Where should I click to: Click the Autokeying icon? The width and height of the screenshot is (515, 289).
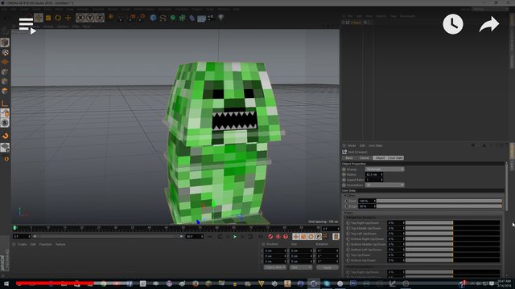(278, 237)
